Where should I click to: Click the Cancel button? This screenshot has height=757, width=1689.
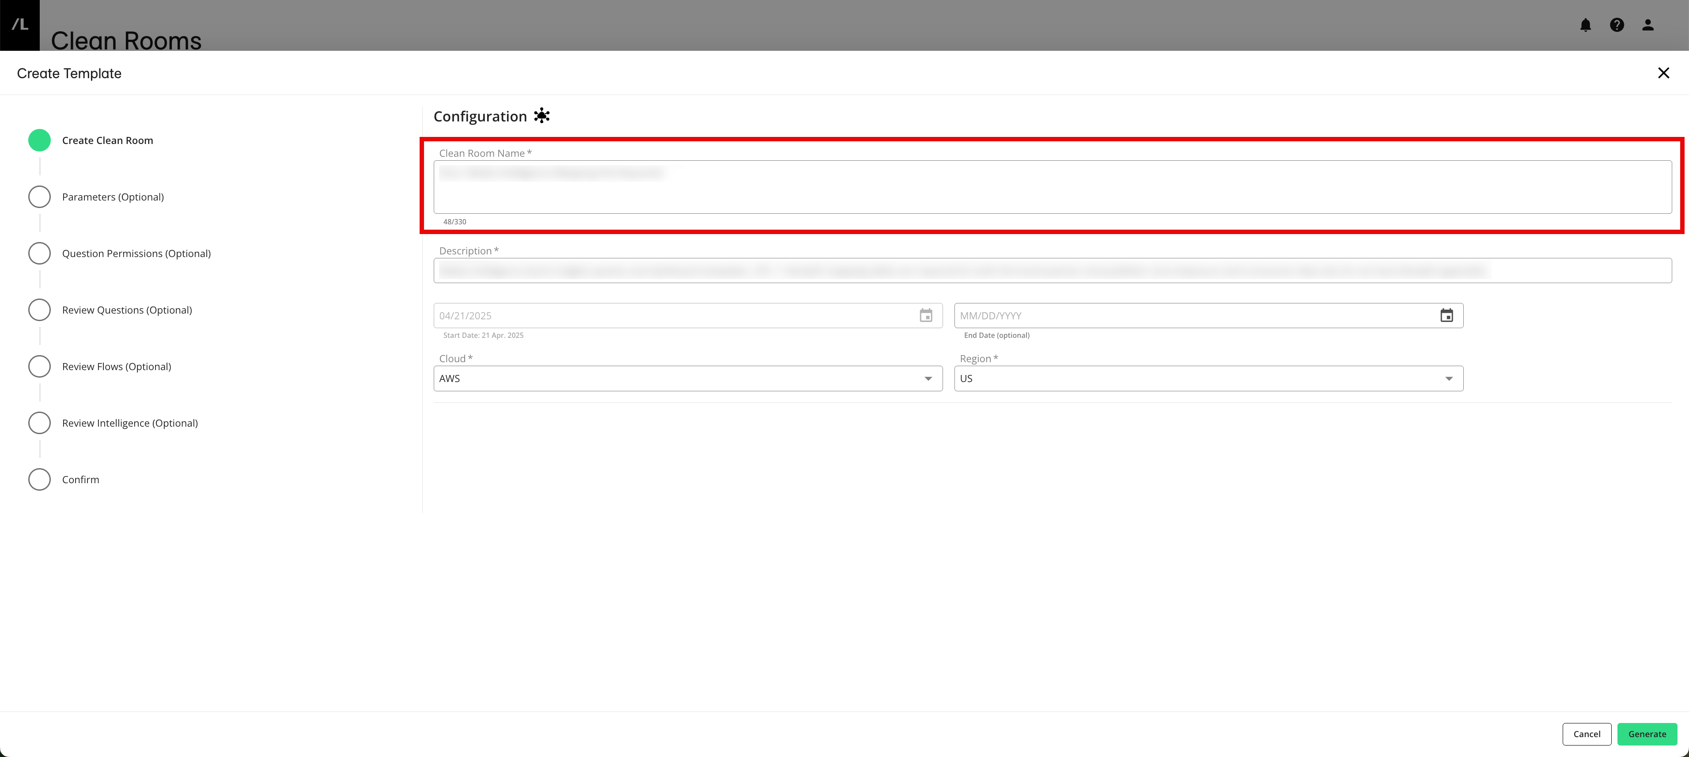click(1587, 734)
